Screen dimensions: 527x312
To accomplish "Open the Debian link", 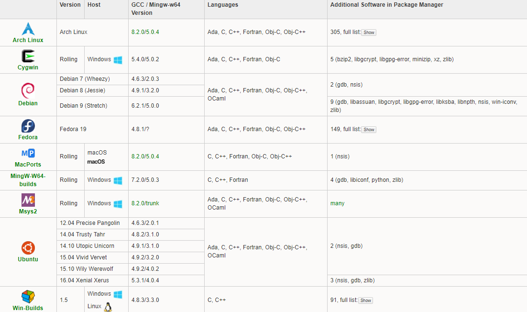I will click(x=28, y=103).
